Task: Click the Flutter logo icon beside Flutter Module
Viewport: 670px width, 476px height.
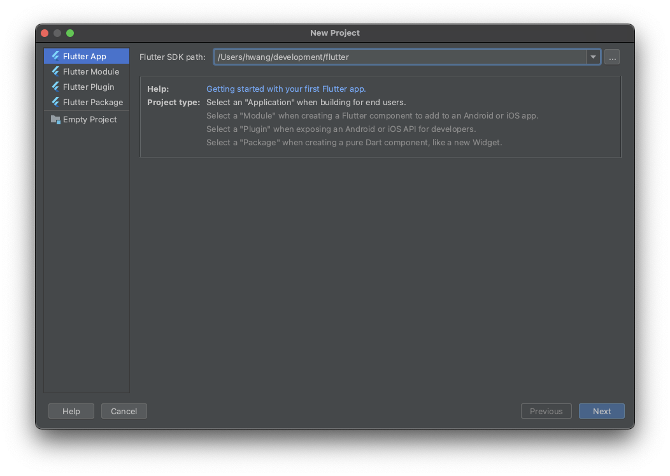Action: click(x=55, y=71)
